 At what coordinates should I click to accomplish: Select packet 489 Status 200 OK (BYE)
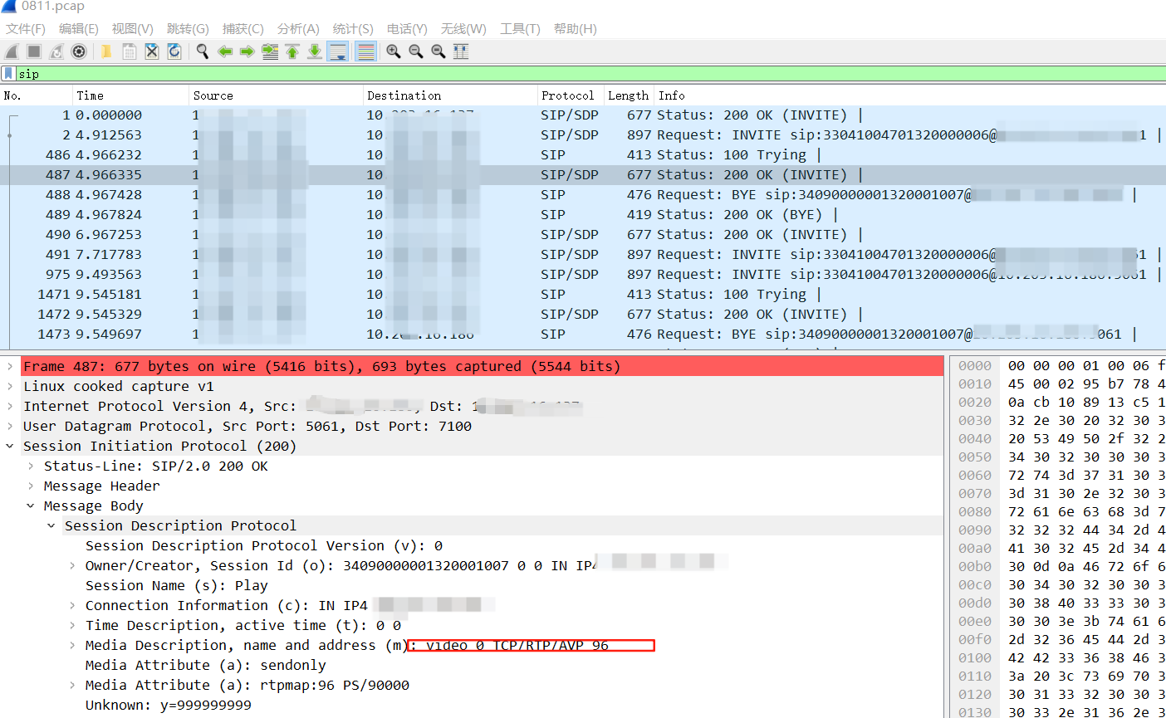583,215
